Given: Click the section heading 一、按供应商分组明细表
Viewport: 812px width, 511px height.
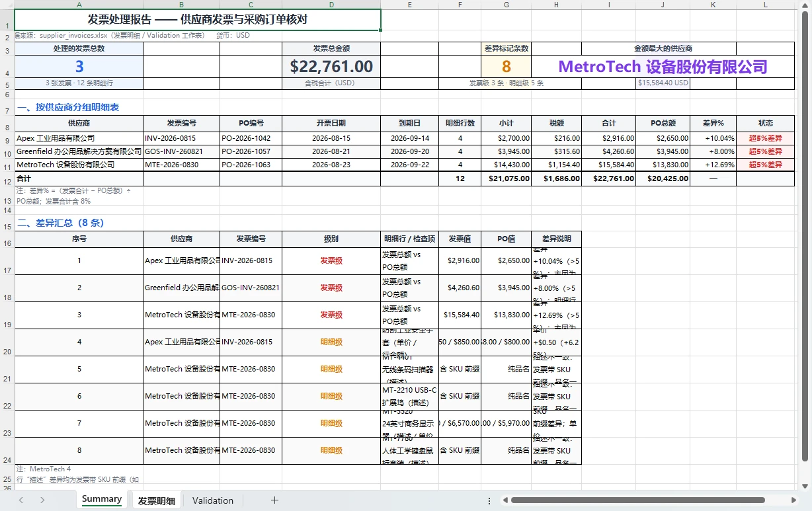Looking at the screenshot, I should coord(68,107).
